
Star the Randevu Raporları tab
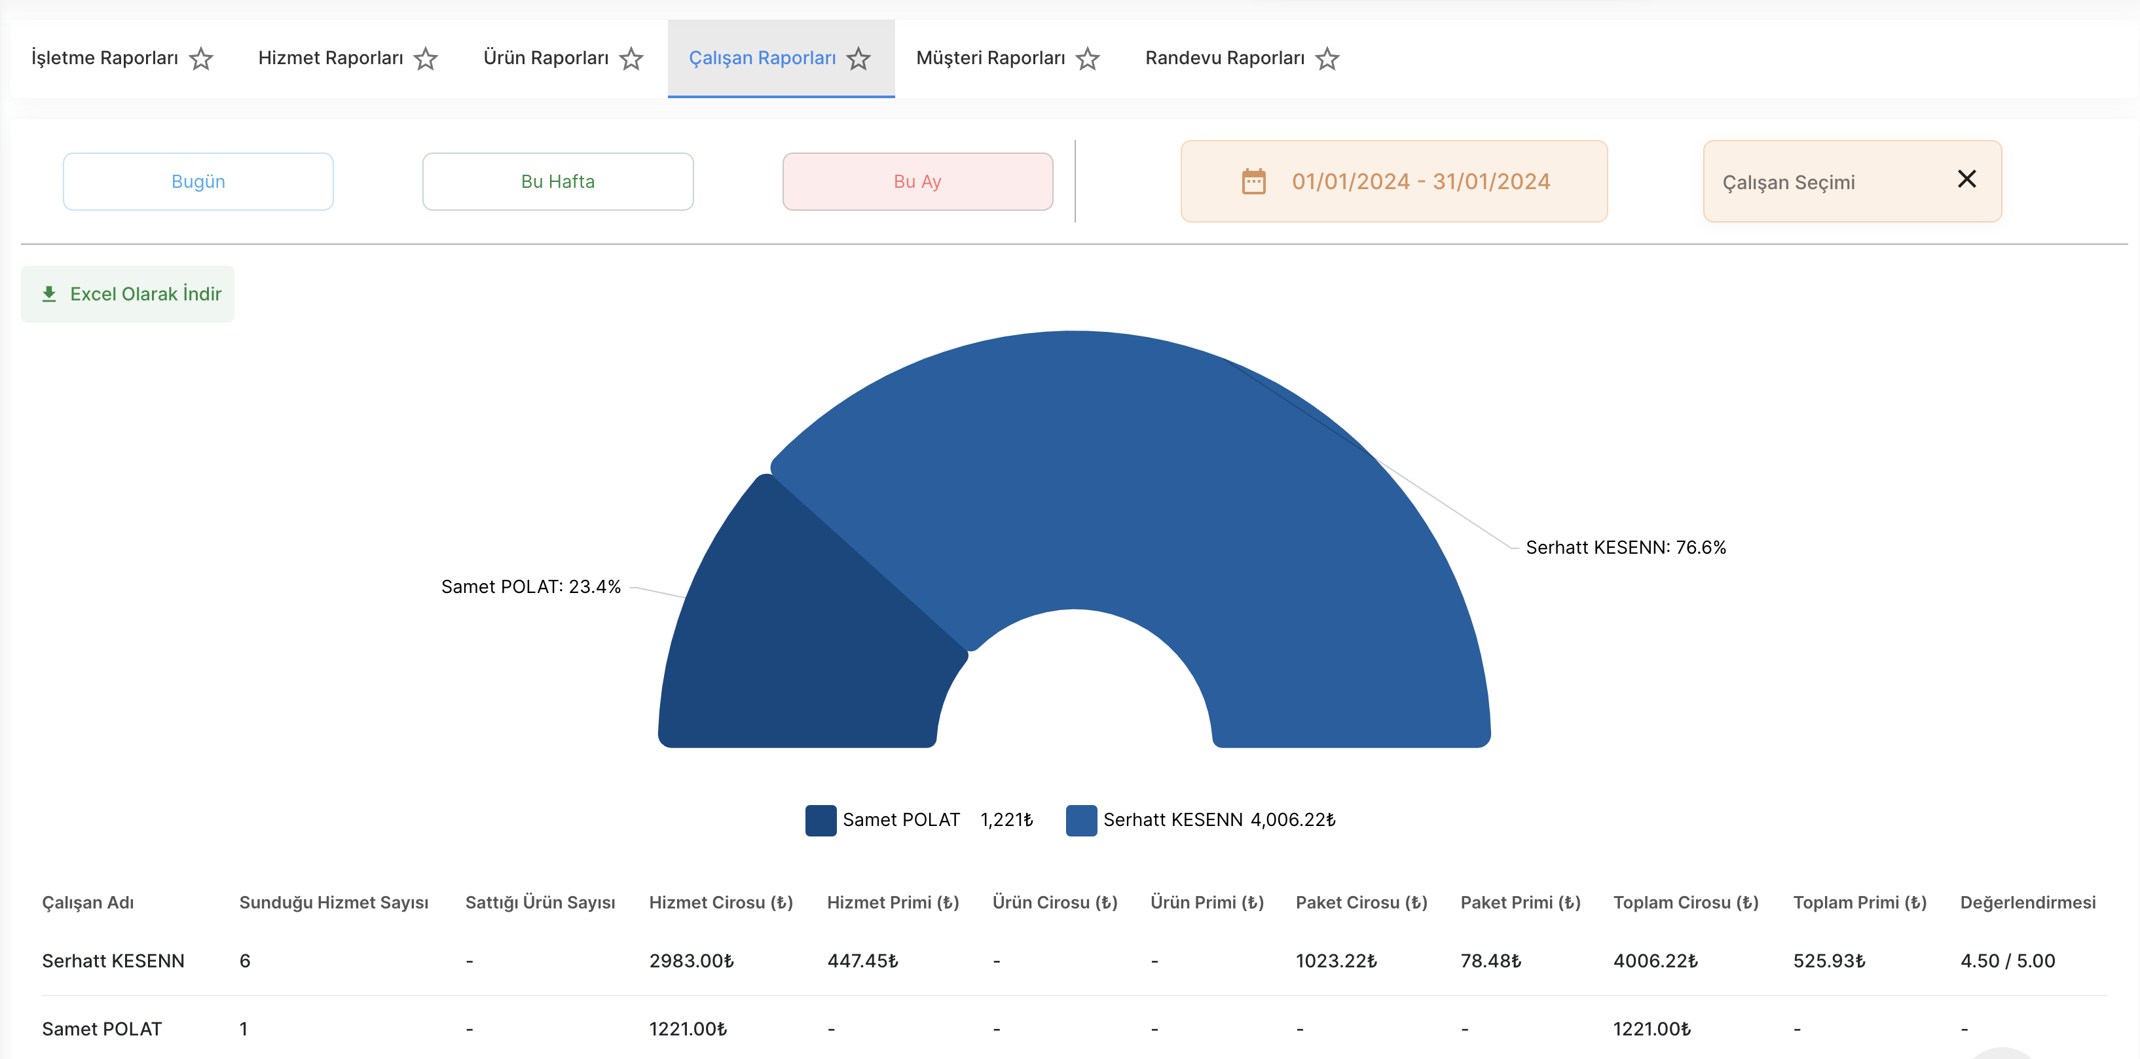pyautogui.click(x=1327, y=59)
